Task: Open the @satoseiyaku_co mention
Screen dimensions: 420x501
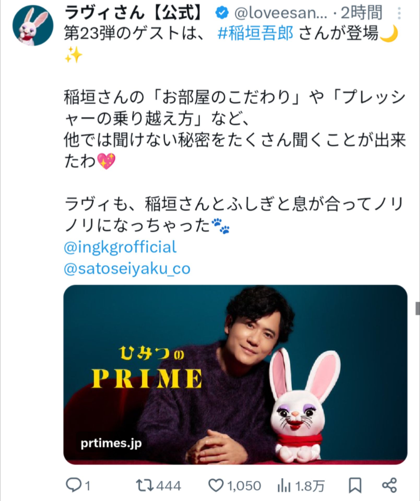Action: pyautogui.click(x=127, y=269)
